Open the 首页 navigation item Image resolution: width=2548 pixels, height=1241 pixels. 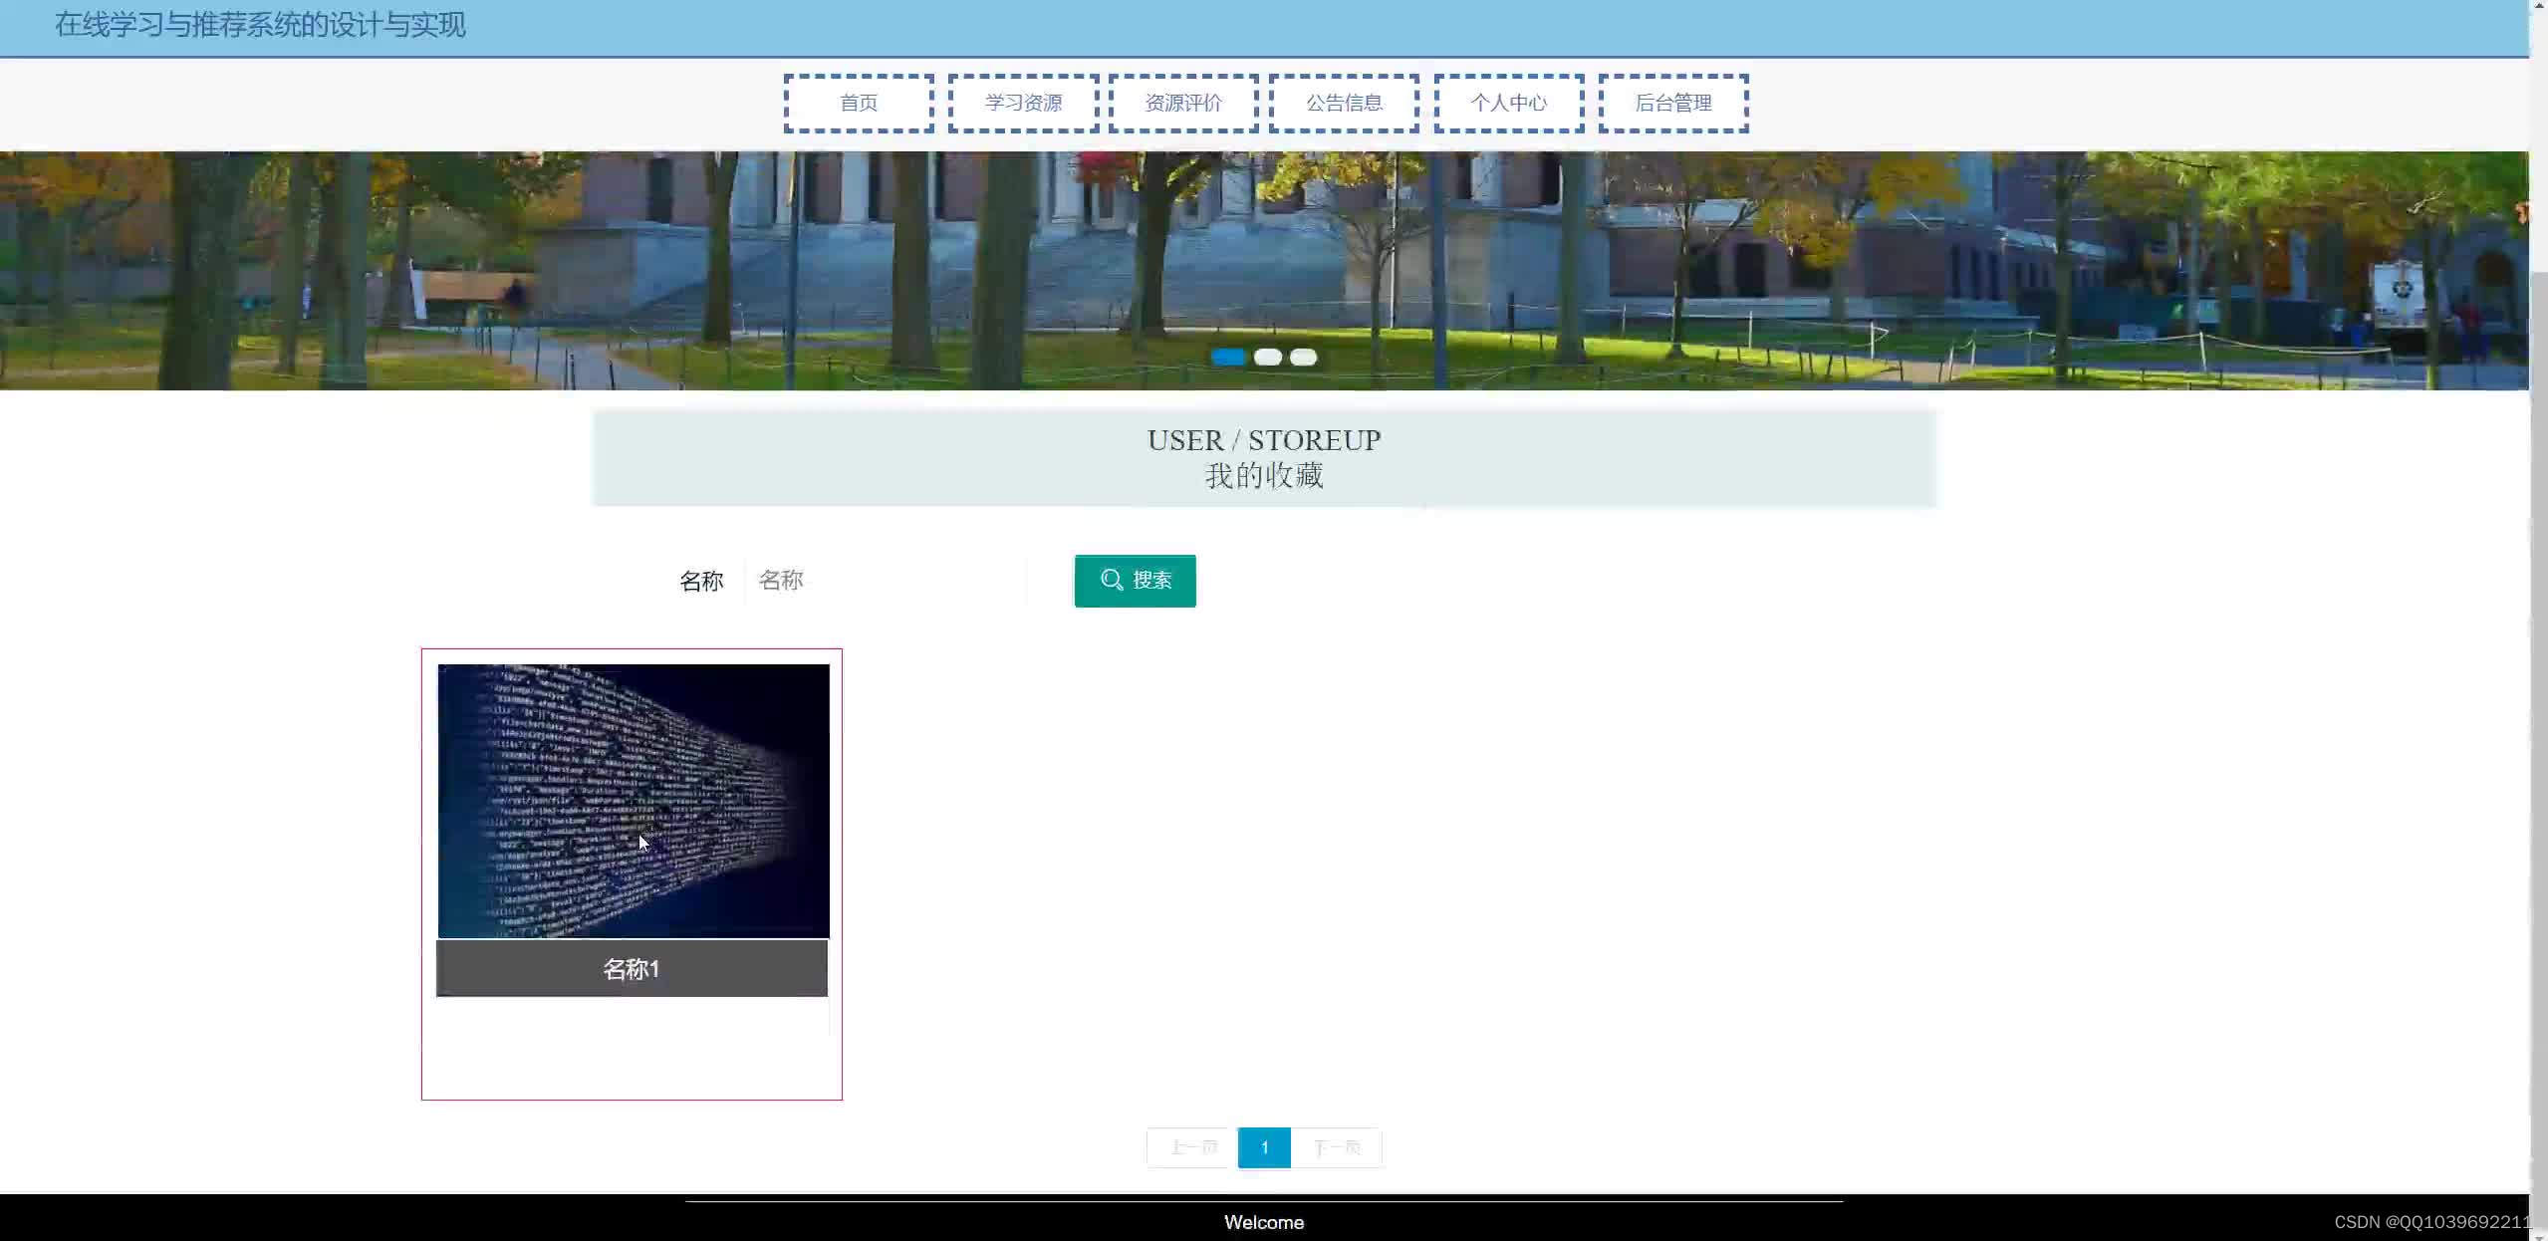pyautogui.click(x=857, y=102)
